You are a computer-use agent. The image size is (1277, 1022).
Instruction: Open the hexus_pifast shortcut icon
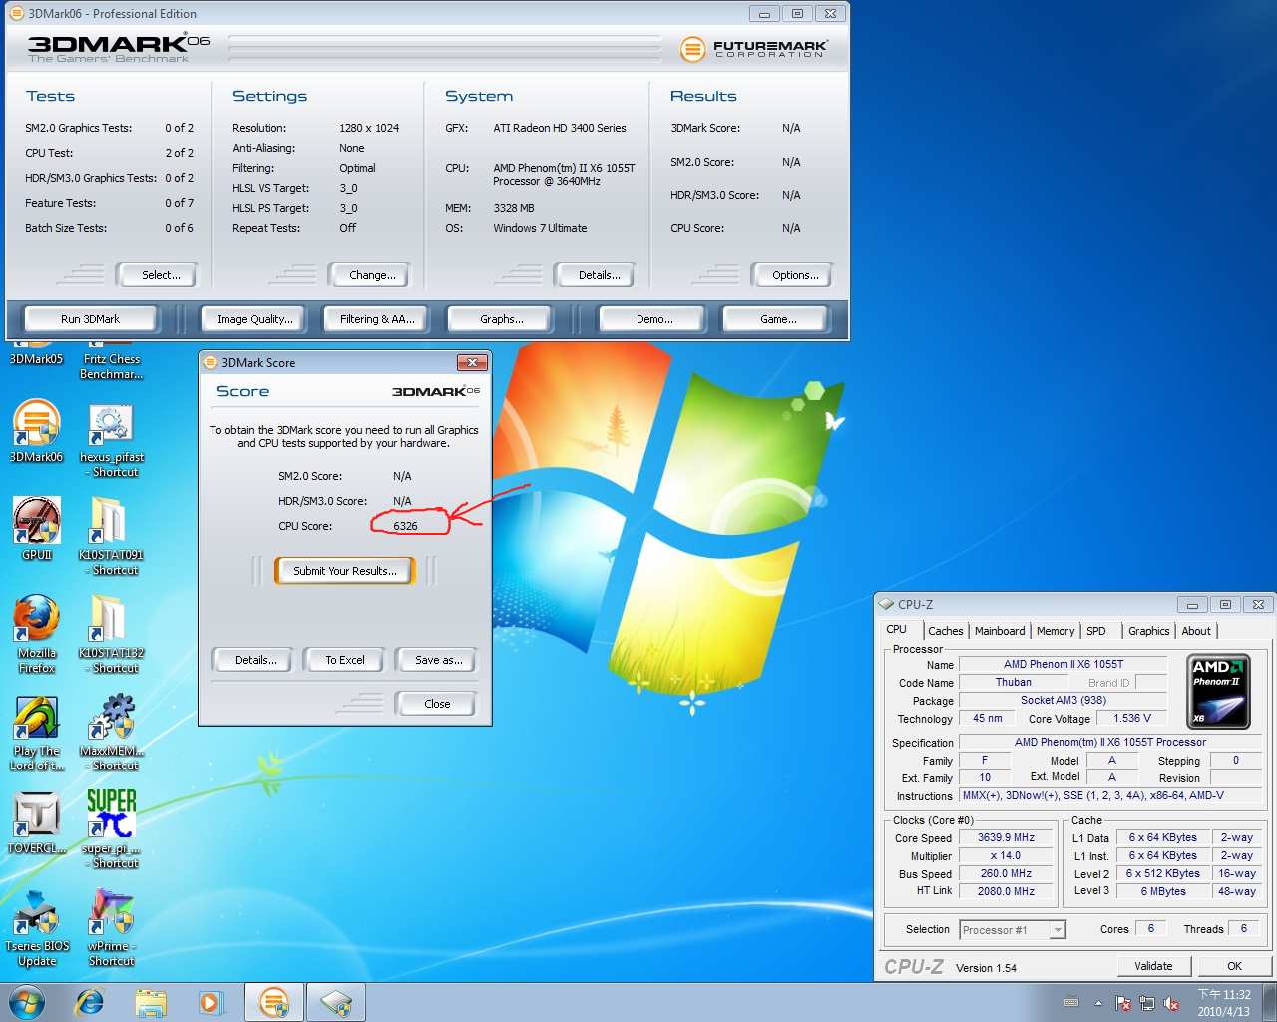[x=111, y=439]
